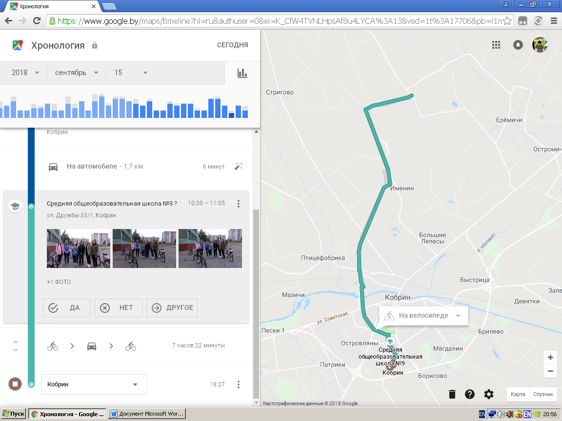Show the +1 ФОТО link

tap(59, 282)
